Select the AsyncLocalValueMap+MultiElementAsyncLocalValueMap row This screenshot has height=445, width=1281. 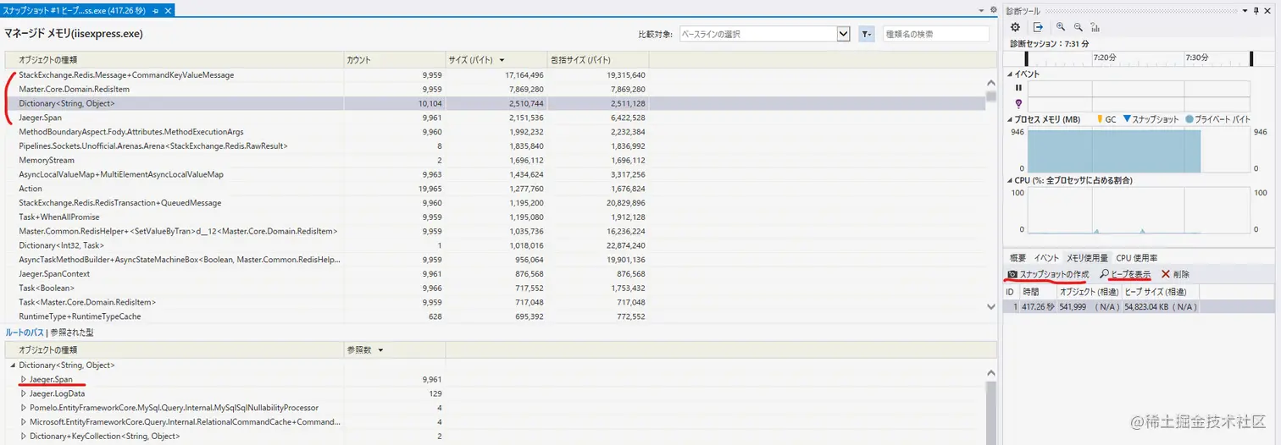(496, 174)
